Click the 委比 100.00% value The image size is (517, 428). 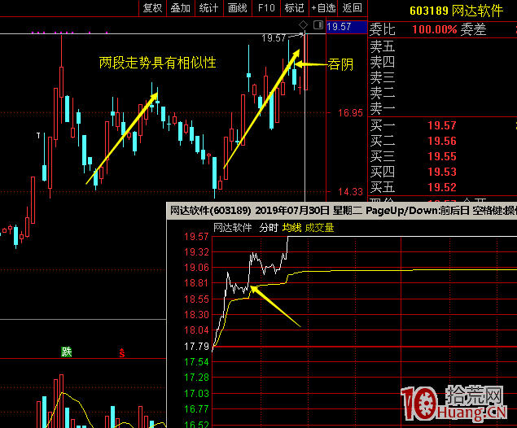point(435,29)
